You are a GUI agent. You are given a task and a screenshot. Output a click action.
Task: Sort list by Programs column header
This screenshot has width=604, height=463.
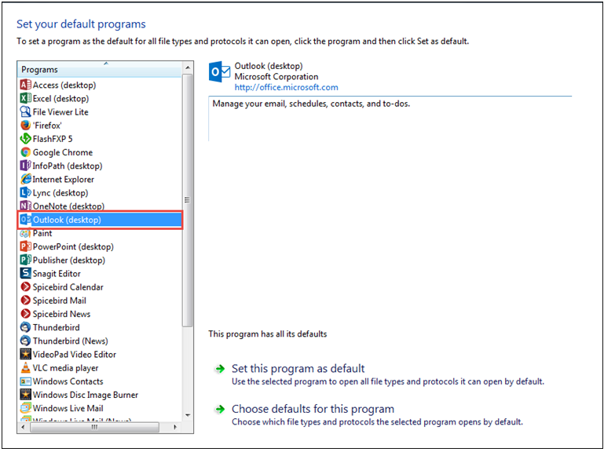(x=100, y=69)
